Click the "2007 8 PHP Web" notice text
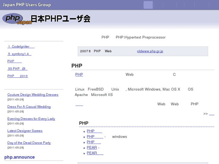Screen dimensions: 219x164 pyautogui.click(x=96, y=51)
